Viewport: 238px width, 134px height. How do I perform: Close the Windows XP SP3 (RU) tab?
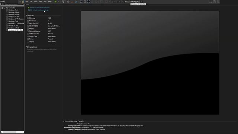pyautogui.click(x=141, y=2)
